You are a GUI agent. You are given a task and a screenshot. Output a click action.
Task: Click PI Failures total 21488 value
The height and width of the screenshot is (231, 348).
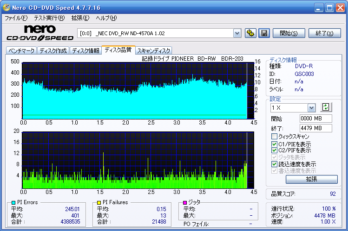tap(159, 222)
